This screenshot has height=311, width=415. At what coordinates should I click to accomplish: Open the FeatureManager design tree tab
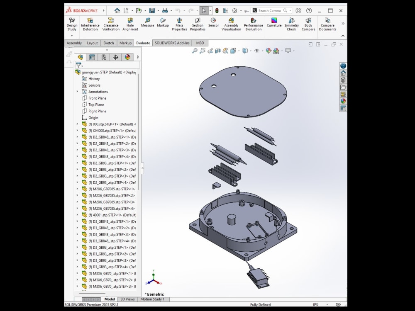tap(81, 57)
